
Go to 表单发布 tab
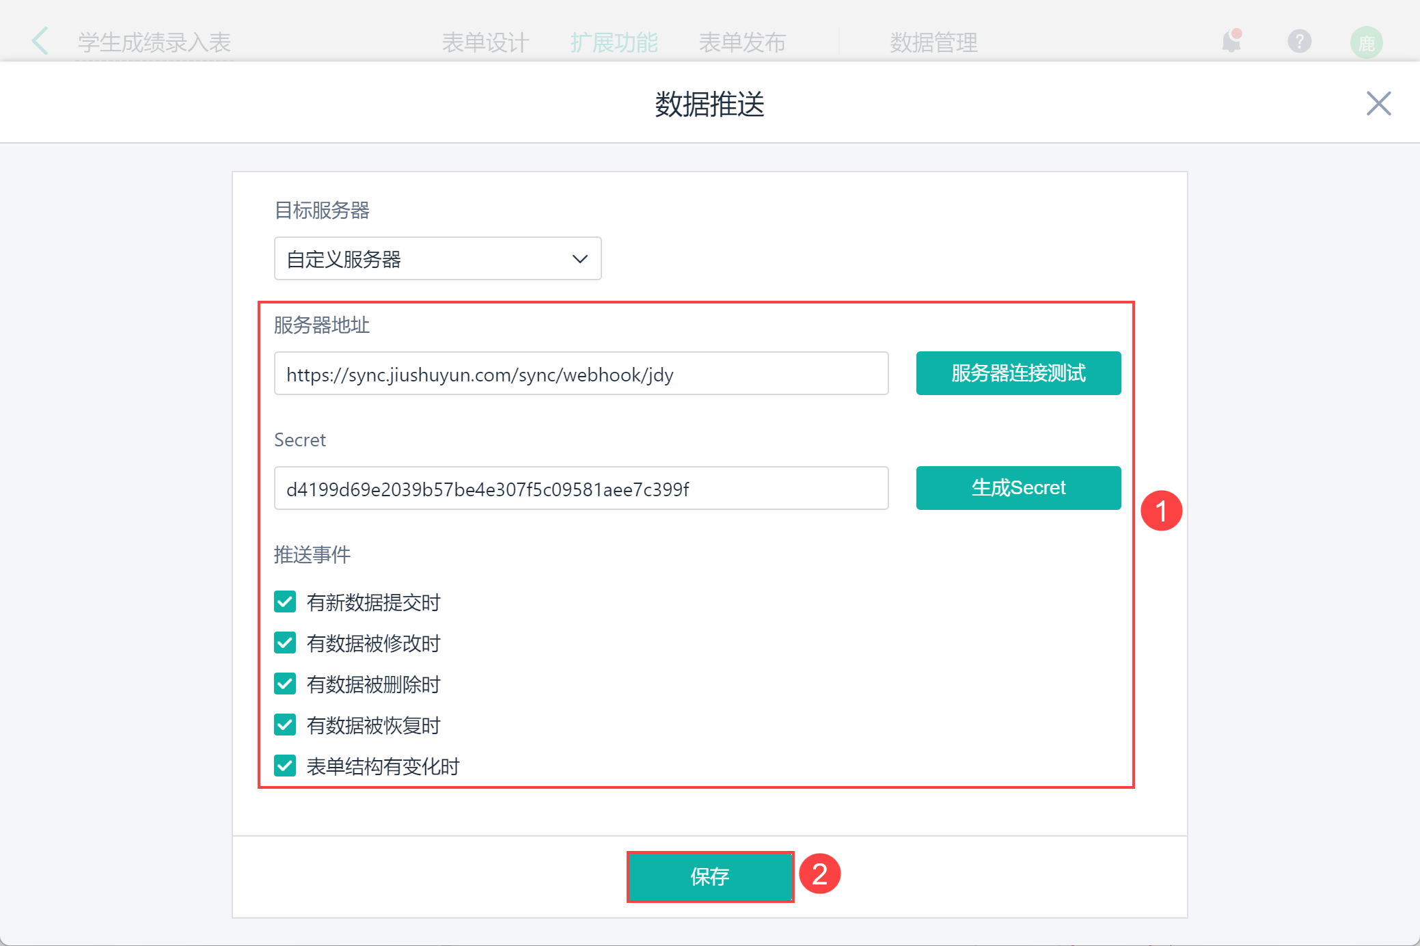click(x=742, y=42)
